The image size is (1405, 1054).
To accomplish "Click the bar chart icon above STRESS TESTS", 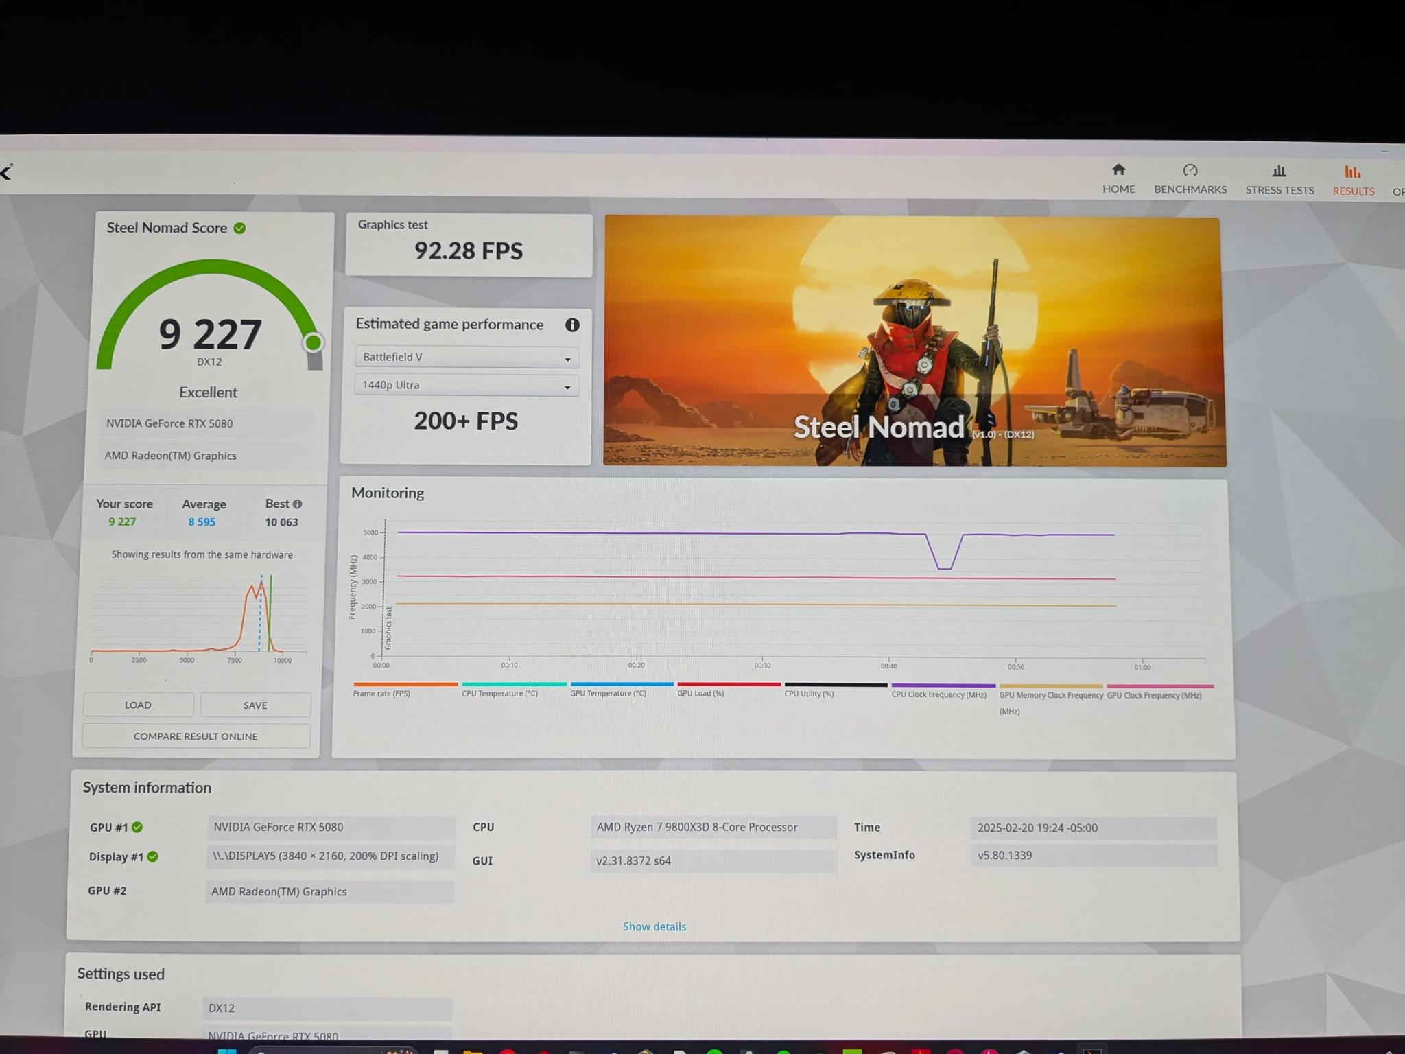I will click(1279, 170).
